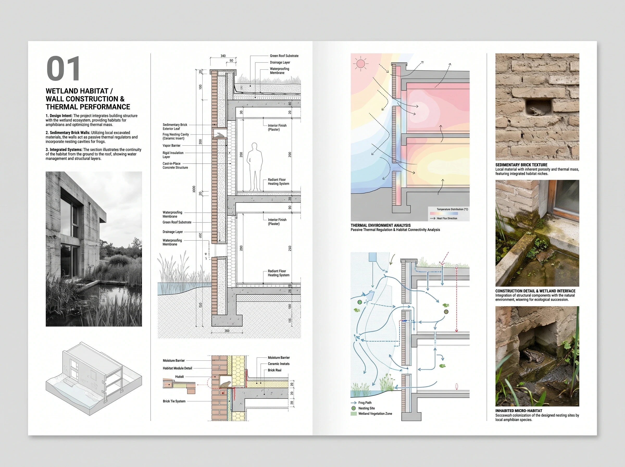Click the 'Passive Thermal Regulation & Habitat Connectivity Analysis' subtitle
Image resolution: width=625 pixels, height=467 pixels.
click(x=395, y=230)
